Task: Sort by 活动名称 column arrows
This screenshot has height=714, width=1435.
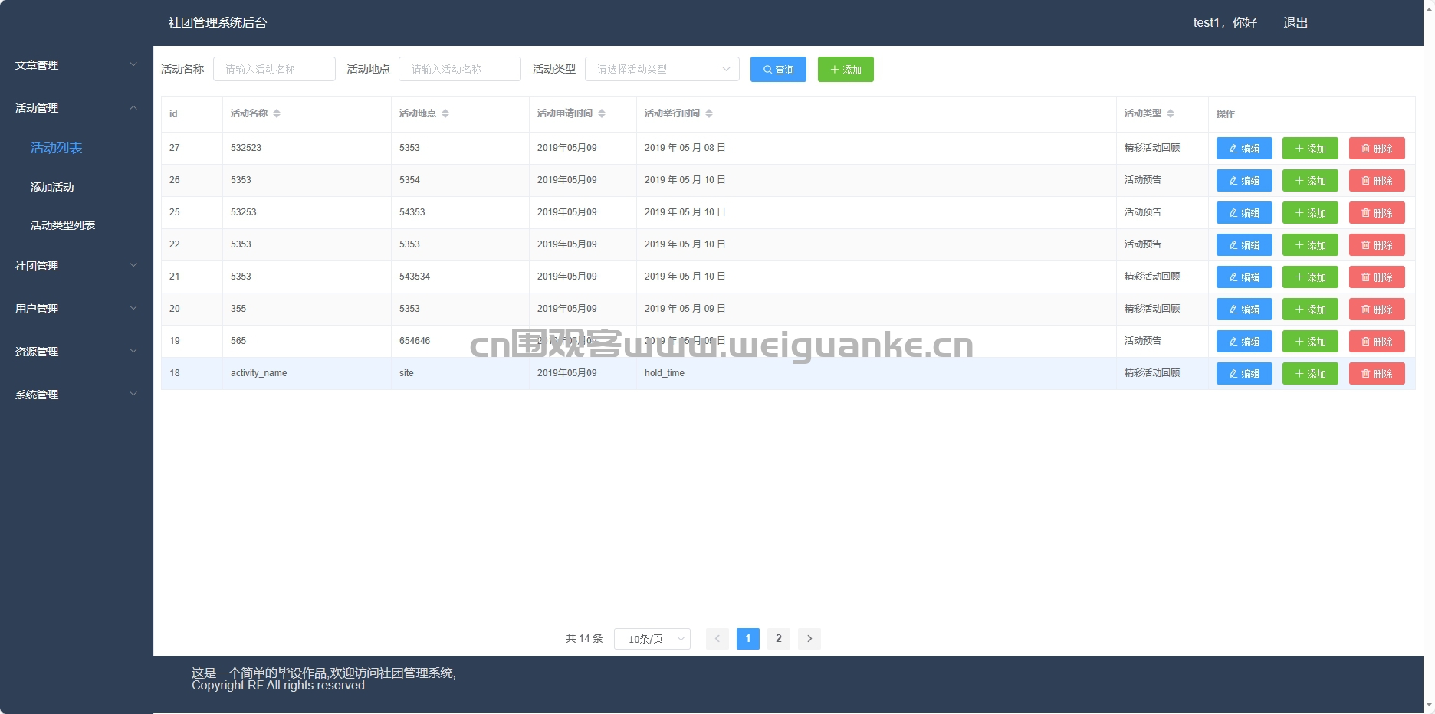Action: pyautogui.click(x=277, y=113)
